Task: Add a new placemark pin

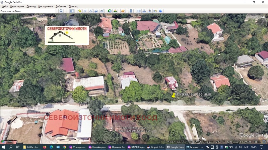Action: [80, 11]
